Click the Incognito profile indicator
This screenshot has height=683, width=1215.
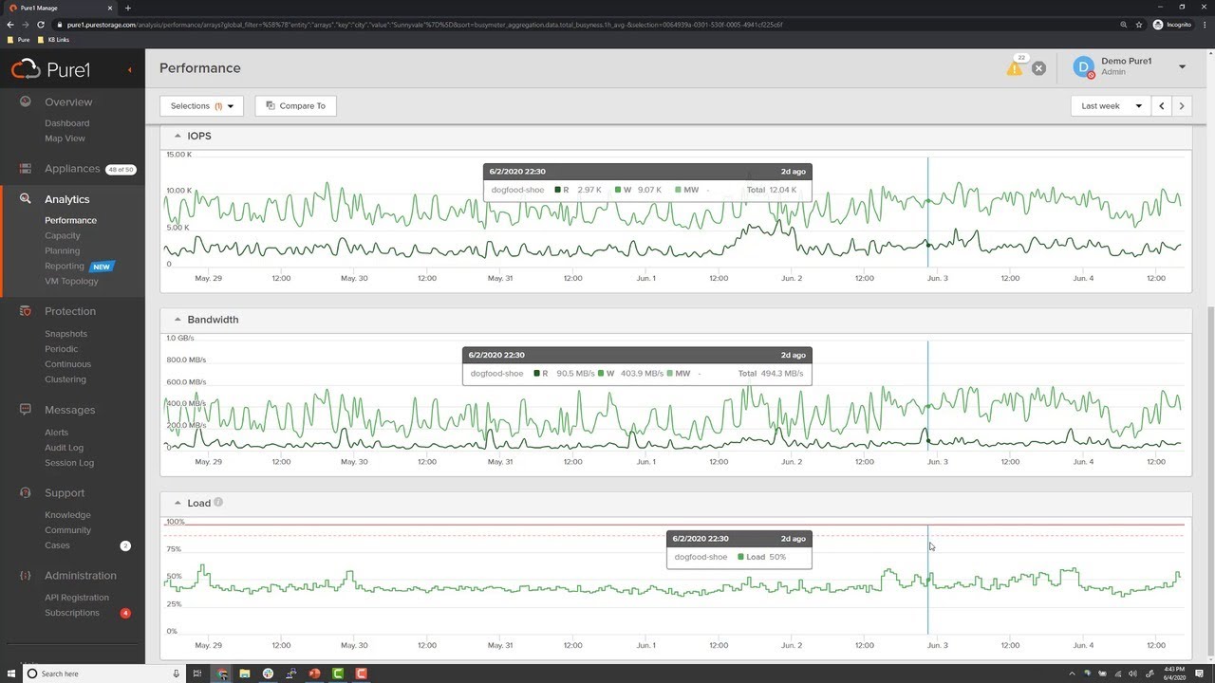(1171, 25)
